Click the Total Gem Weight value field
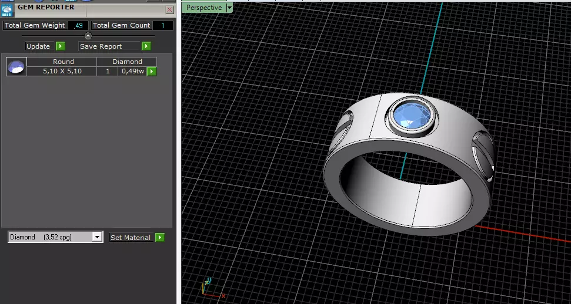 point(78,25)
